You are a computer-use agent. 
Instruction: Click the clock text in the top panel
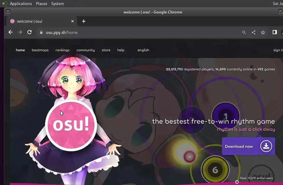pos(278,4)
